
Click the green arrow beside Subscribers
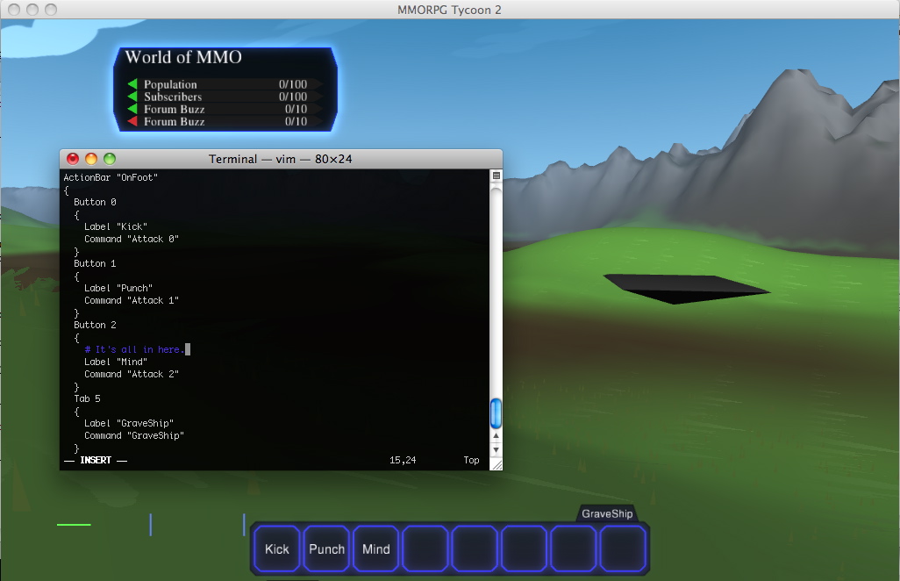(x=132, y=97)
